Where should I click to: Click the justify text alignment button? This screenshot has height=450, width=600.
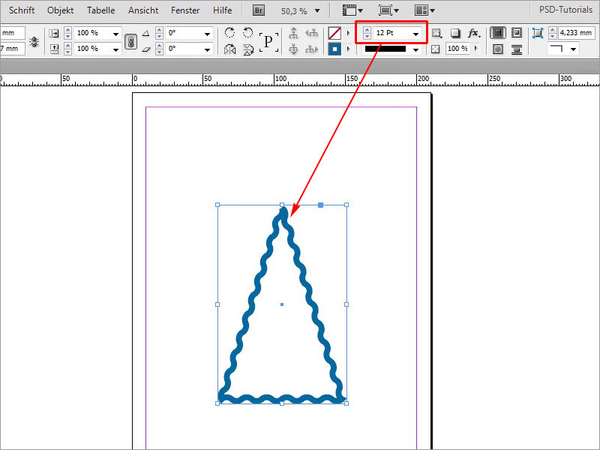coord(514,49)
